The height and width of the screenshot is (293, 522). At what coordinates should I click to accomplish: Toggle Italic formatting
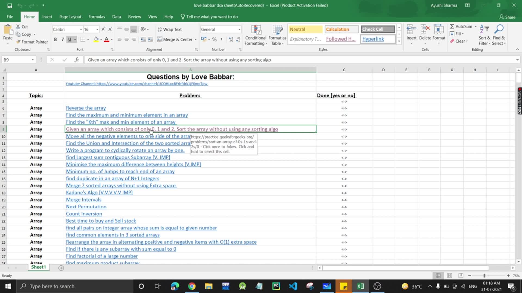coord(63,39)
